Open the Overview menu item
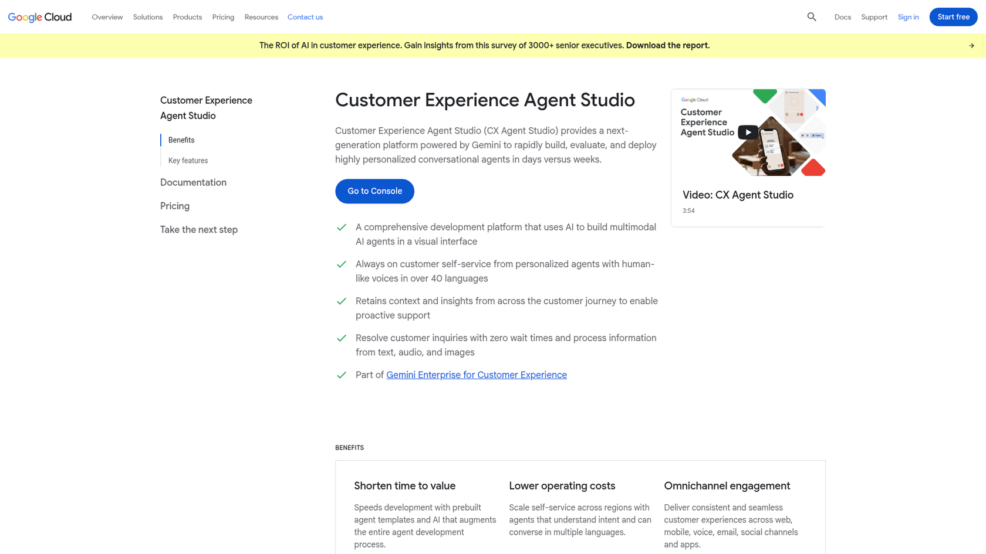986x554 pixels. [x=107, y=17]
